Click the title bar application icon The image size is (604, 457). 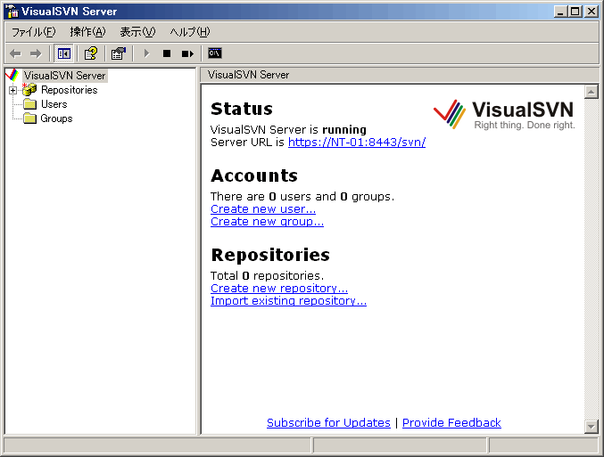(x=12, y=12)
